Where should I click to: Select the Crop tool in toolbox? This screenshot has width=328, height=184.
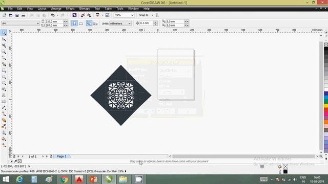(4, 45)
